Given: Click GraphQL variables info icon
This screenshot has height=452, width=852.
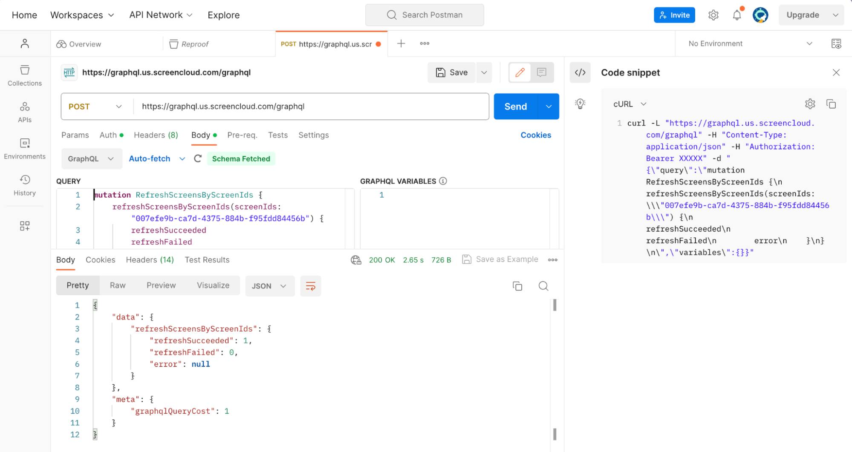Looking at the screenshot, I should [x=443, y=181].
